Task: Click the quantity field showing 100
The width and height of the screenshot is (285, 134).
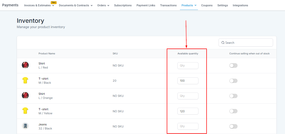Action: 188,81
